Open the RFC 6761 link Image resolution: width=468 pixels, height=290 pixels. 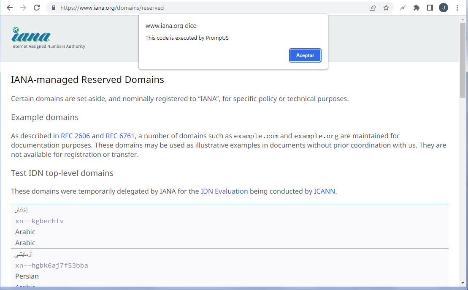click(x=120, y=136)
